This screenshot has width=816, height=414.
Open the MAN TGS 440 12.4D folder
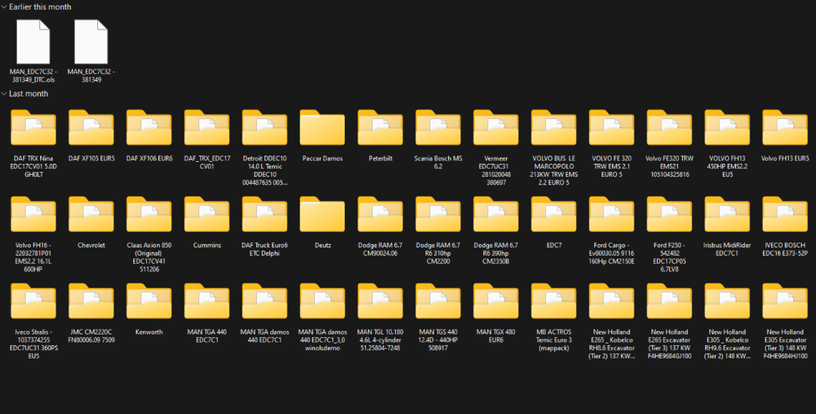pos(437,301)
